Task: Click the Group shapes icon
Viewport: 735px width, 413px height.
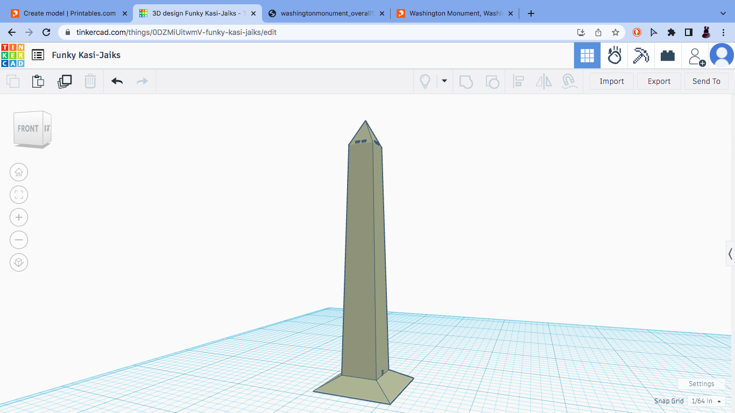Action: [466, 81]
